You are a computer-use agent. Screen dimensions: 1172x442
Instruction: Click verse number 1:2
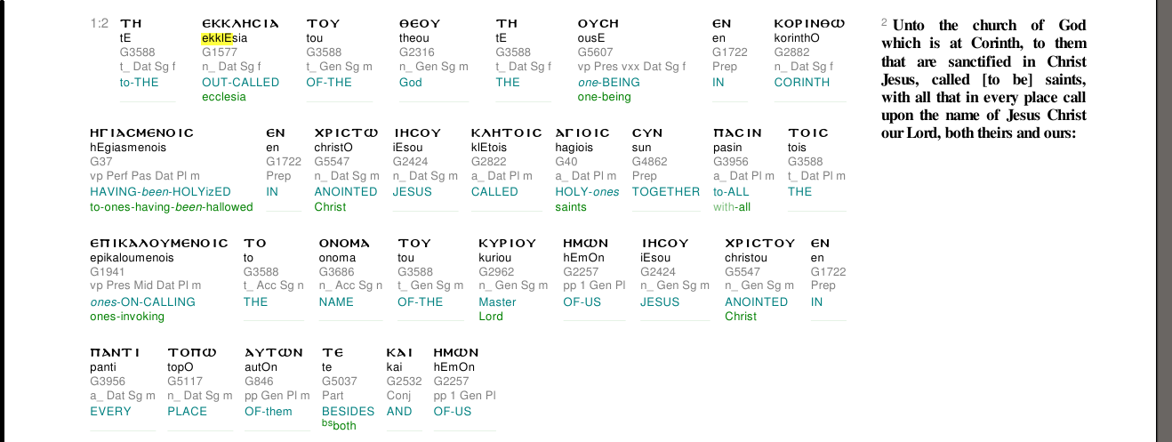coord(100,23)
